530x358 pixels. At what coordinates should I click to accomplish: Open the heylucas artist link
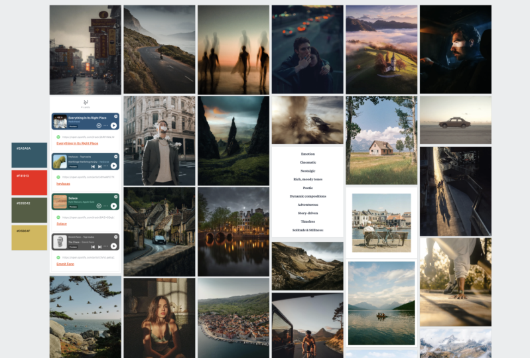point(63,184)
